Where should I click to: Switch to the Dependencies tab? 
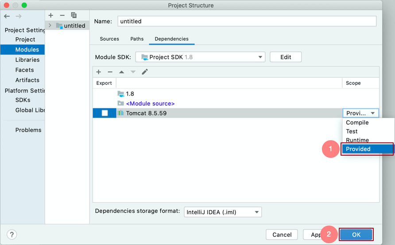(171, 39)
